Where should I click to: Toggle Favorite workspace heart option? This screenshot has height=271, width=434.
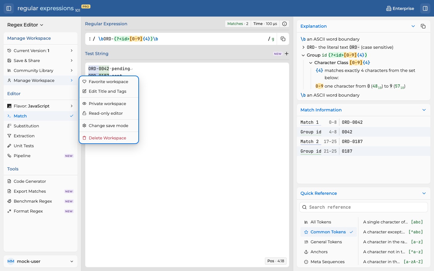point(109,82)
